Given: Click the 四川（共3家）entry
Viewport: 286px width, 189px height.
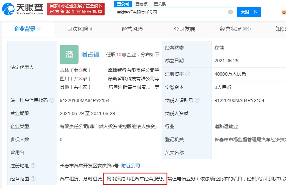Looking at the screenshot, I should [75, 79].
